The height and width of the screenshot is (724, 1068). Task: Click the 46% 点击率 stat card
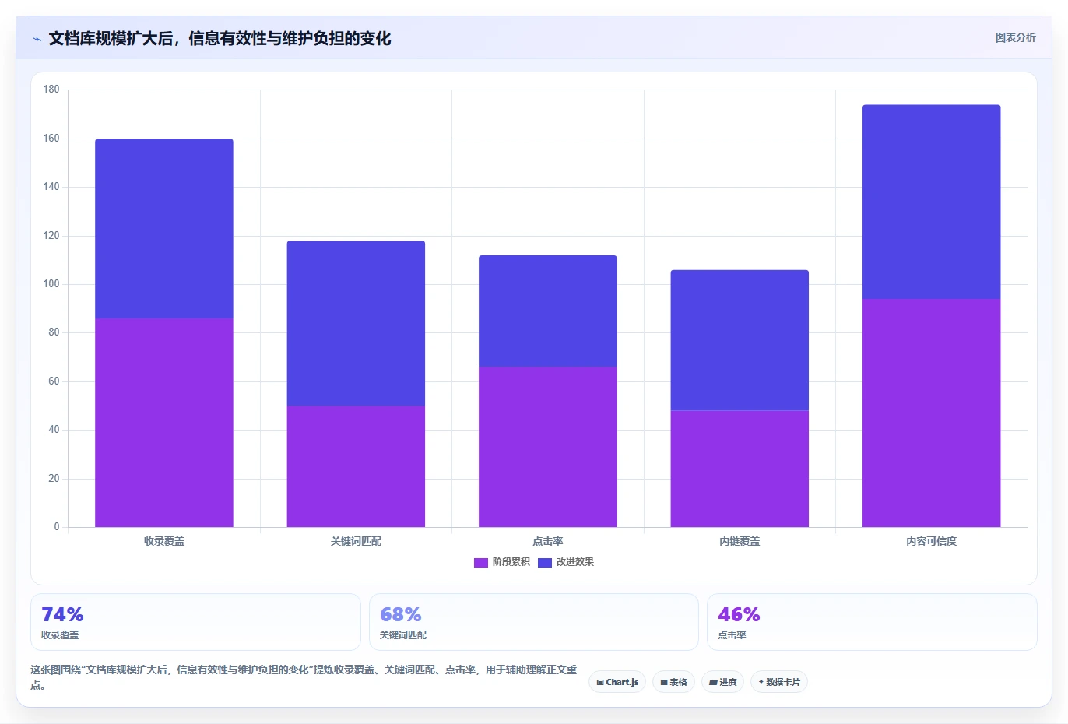pyautogui.click(x=872, y=622)
